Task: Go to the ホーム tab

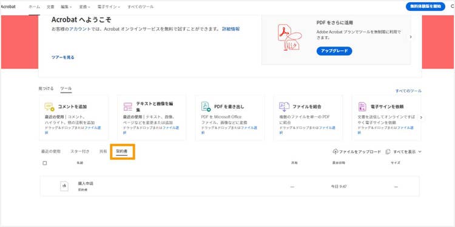Action: pos(34,7)
